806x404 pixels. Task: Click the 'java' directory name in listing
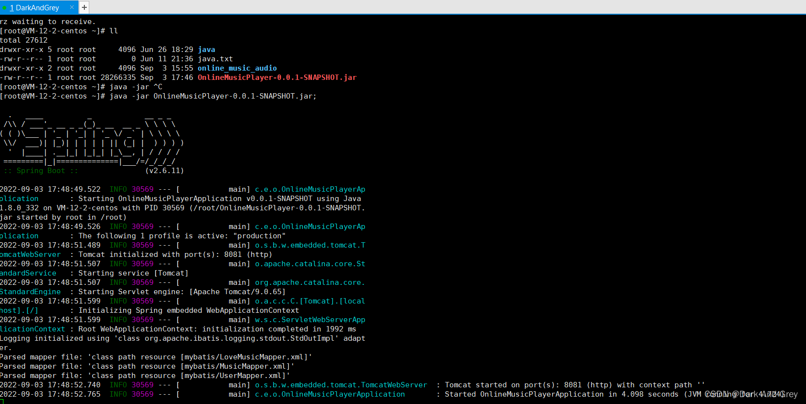pyautogui.click(x=207, y=50)
